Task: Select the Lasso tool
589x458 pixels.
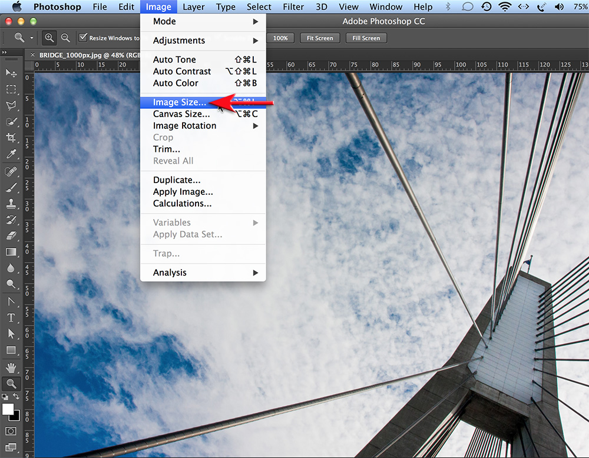Action: click(x=12, y=105)
